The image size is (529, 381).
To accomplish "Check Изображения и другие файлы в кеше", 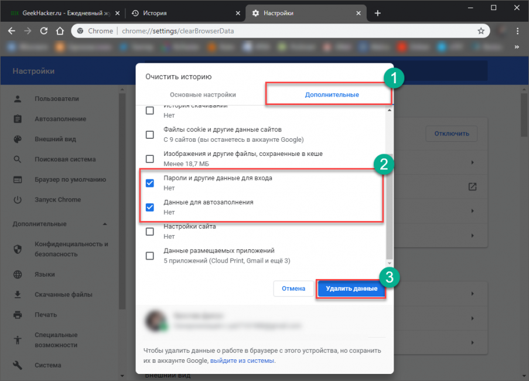I will point(150,159).
